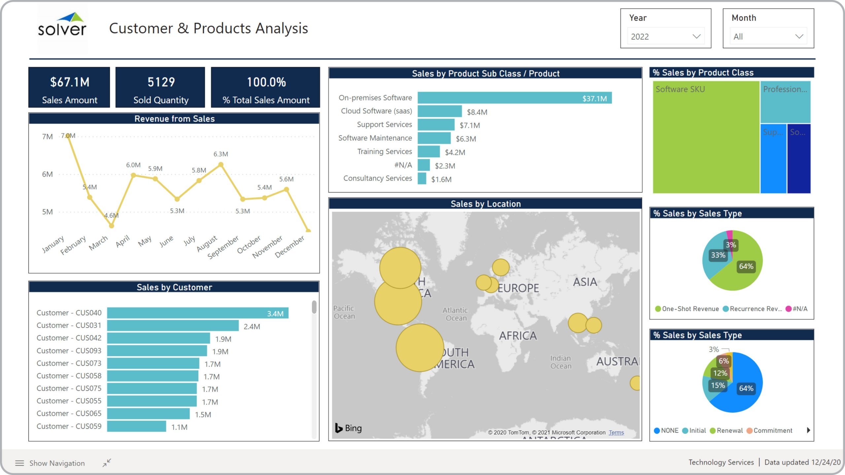Image resolution: width=845 pixels, height=475 pixels.
Task: Select the On-premises Software bar
Action: coord(514,98)
